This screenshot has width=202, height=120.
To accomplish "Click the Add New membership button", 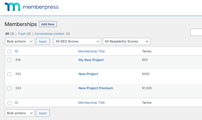I will [48, 24].
